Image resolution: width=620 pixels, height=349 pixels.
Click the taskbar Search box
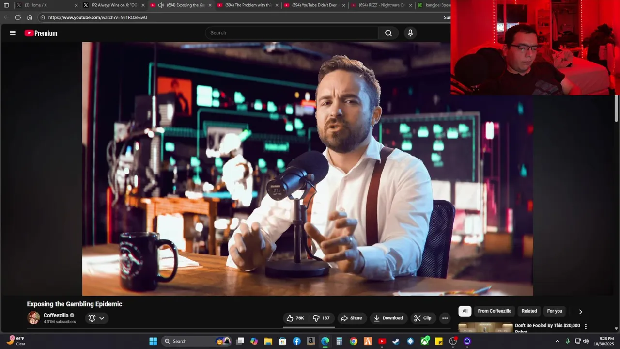point(196,341)
